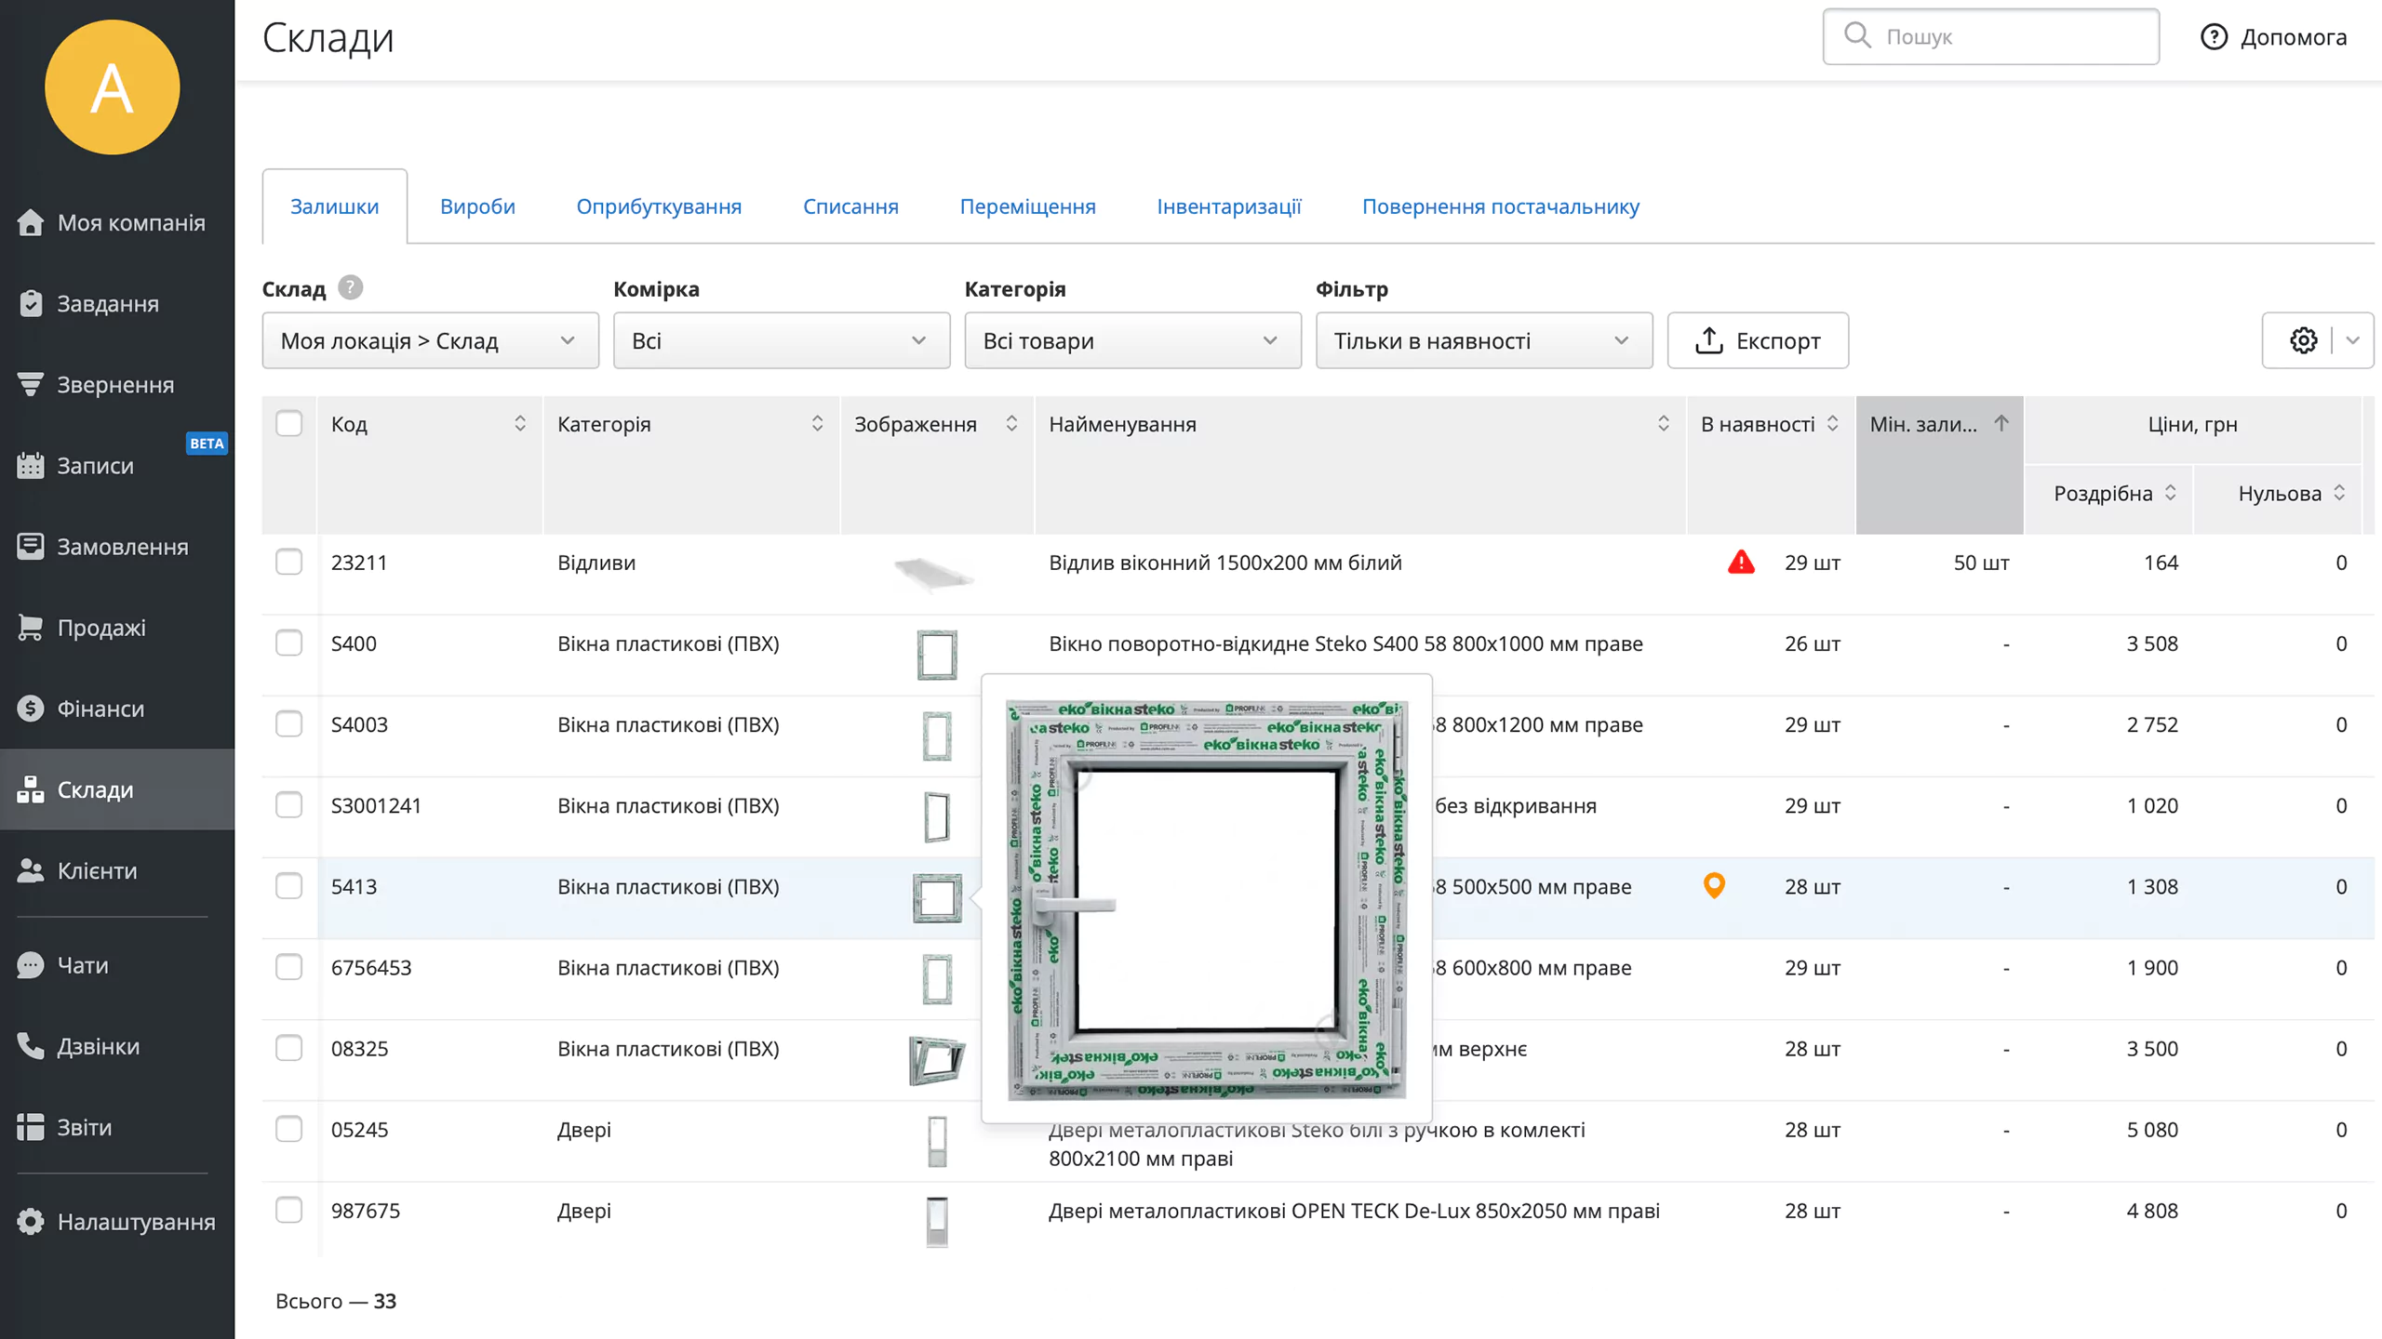Click the Експорт button
Image resolution: width=2382 pixels, height=1339 pixels.
tap(1758, 340)
